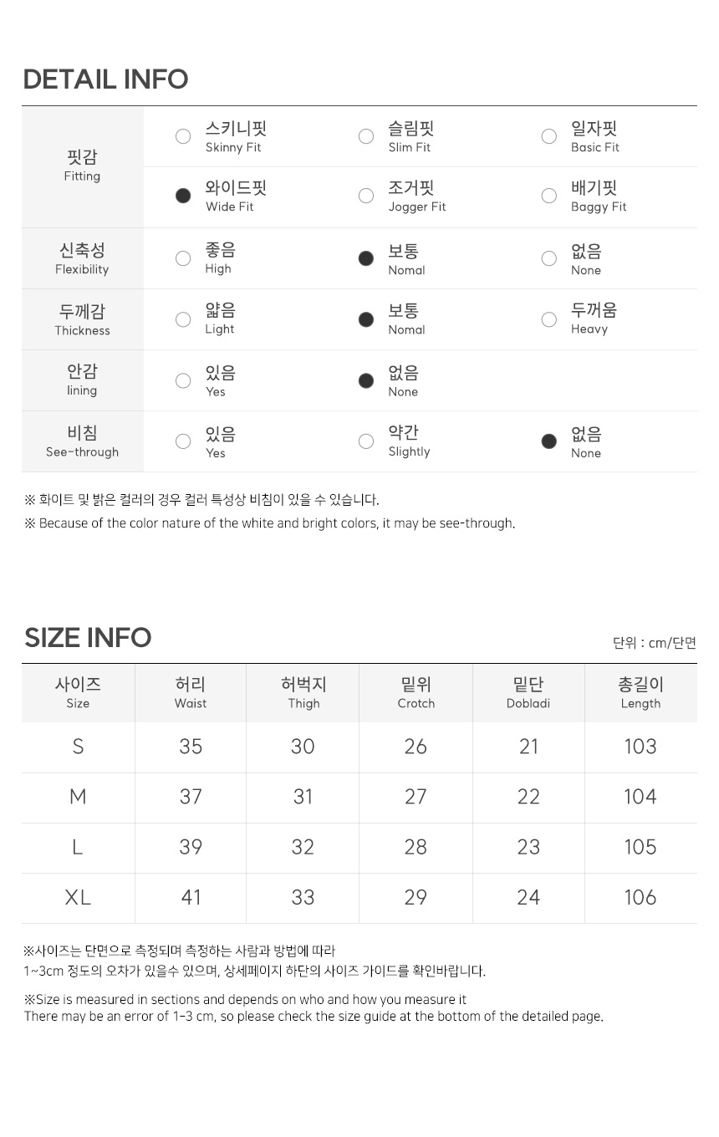Click the Wide Fit radio button
The width and height of the screenshot is (719, 1137).
click(x=183, y=196)
